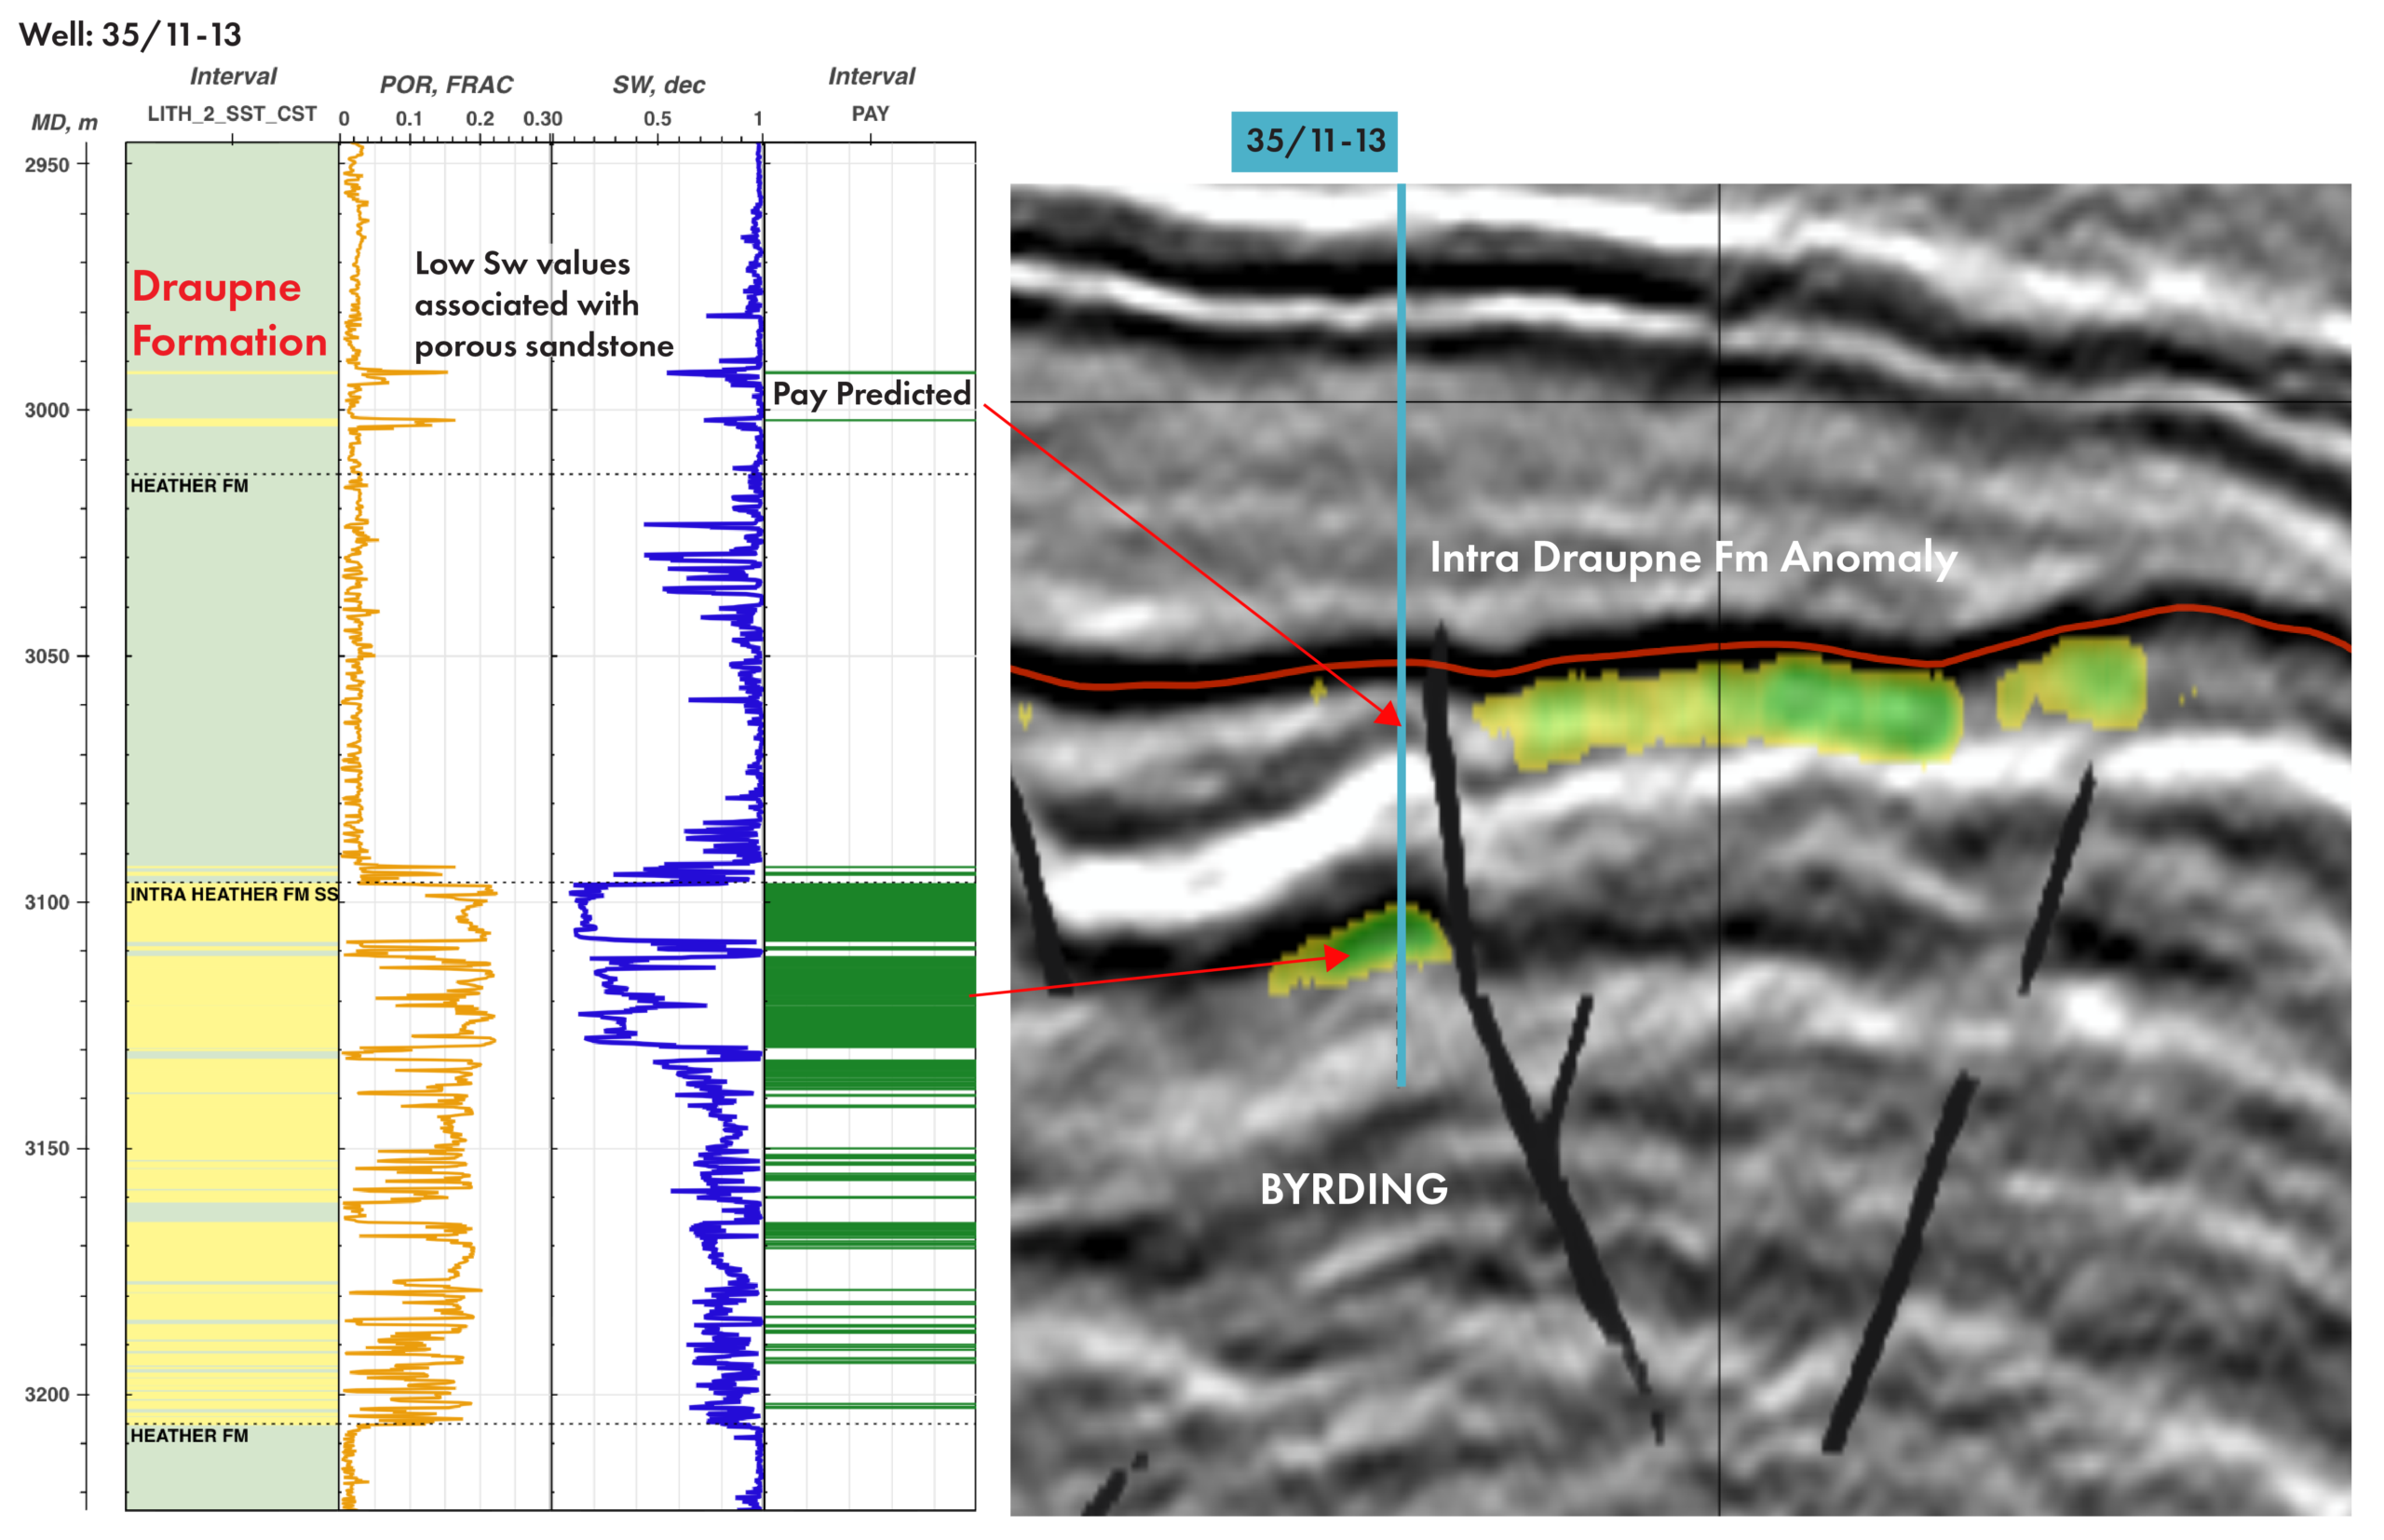Viewport: 2384px width, 1540px height.
Task: Click the large green pay interval block
Action: (x=869, y=1002)
